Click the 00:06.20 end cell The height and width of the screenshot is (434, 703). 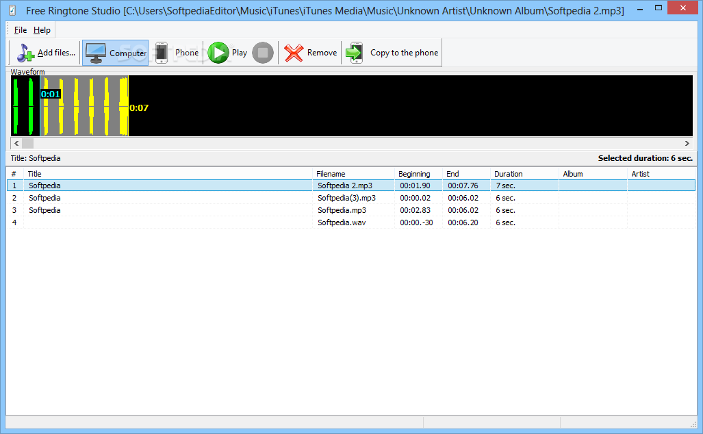pos(463,222)
